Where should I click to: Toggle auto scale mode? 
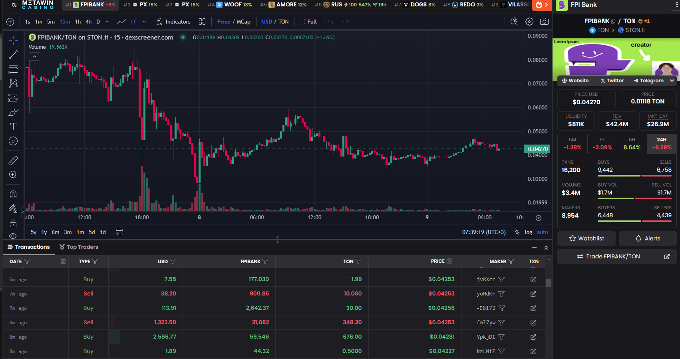click(543, 232)
